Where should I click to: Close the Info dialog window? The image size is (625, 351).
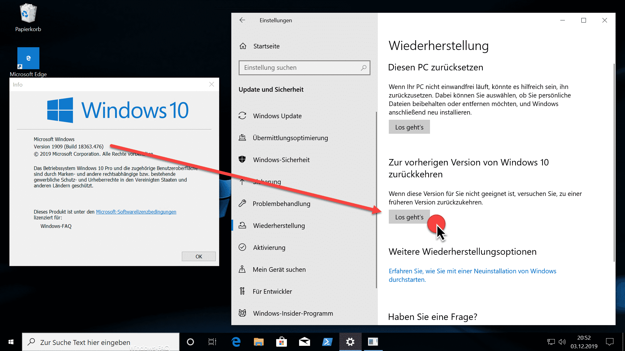(x=211, y=84)
